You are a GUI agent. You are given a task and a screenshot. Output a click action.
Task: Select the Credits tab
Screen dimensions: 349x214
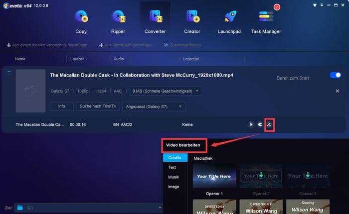175,158
